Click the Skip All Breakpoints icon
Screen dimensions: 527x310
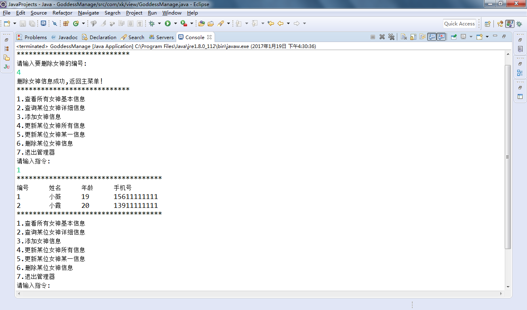(x=55, y=23)
